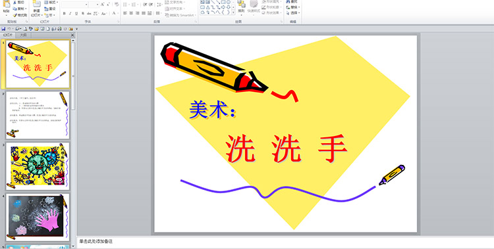Toggle Underline text formatting

pos(76,13)
